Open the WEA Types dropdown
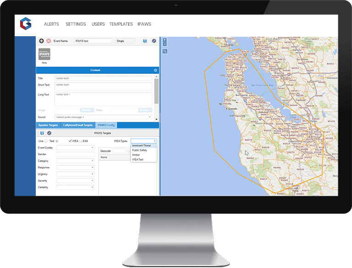Screen dimensions: 352x268 (x=143, y=141)
